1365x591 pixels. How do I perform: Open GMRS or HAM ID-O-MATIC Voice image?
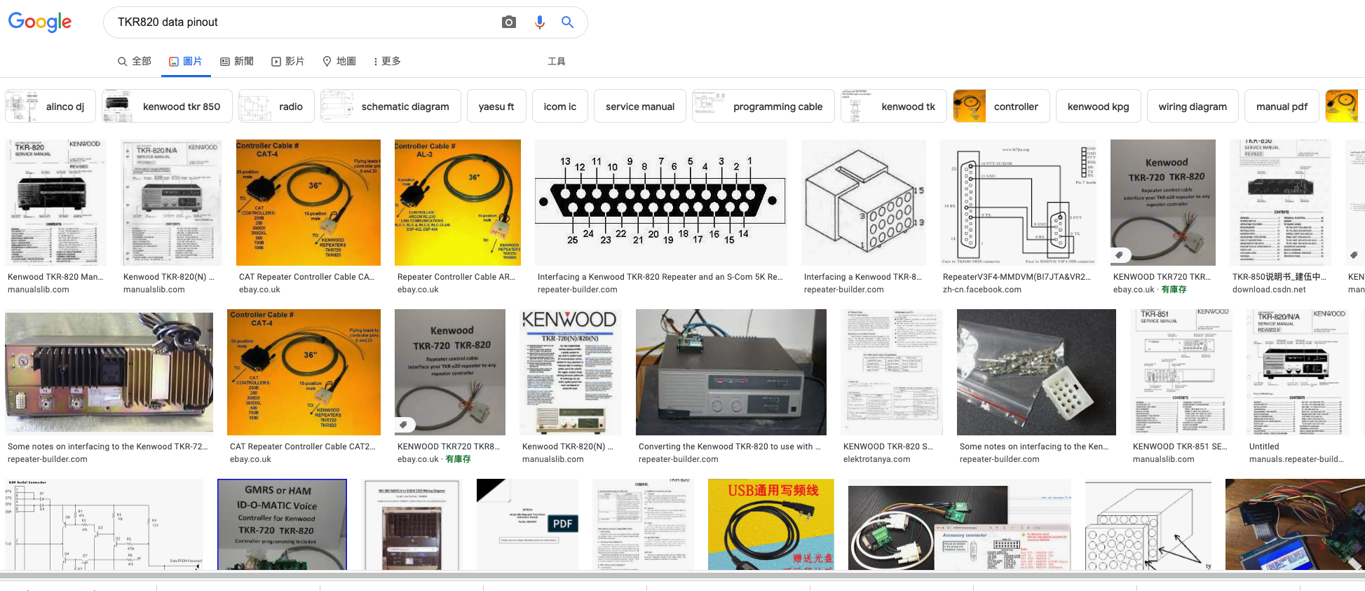pyautogui.click(x=282, y=524)
